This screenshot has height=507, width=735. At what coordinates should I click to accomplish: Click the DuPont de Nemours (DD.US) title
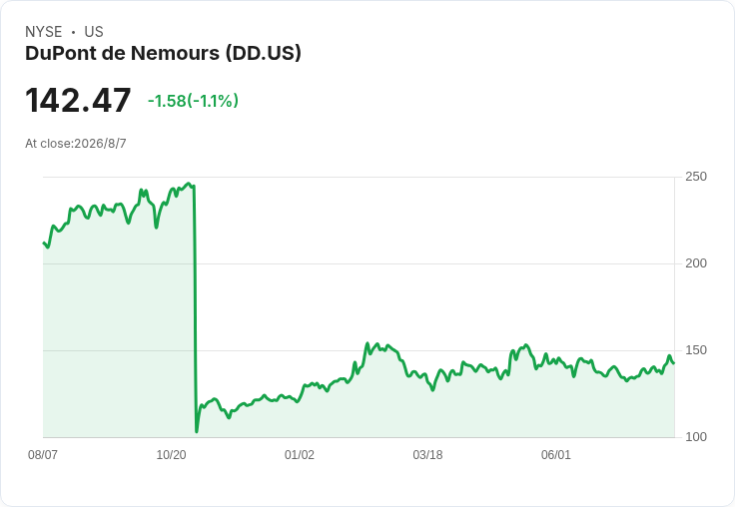(x=163, y=53)
